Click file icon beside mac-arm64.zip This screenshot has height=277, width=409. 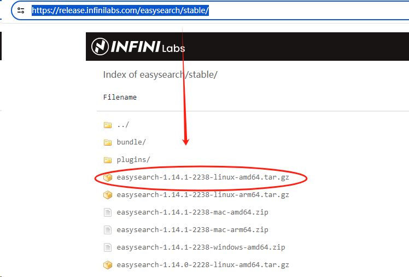click(x=108, y=230)
